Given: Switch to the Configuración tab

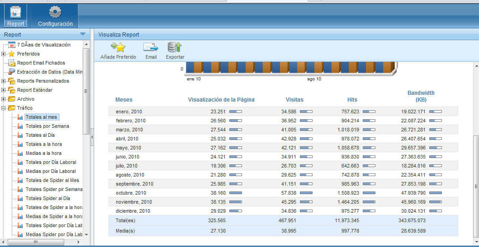Looking at the screenshot, I should click(55, 16).
